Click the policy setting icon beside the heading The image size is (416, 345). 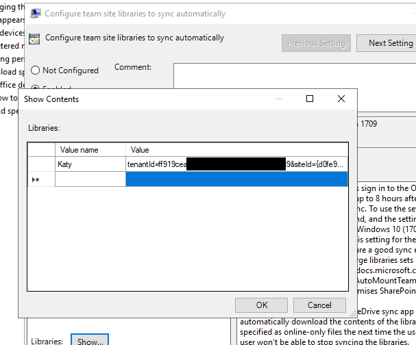(34, 38)
